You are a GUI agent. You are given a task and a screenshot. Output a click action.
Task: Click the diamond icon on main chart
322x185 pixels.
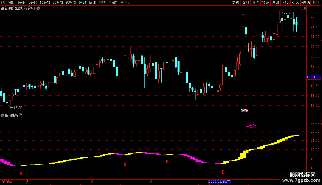click(x=299, y=9)
